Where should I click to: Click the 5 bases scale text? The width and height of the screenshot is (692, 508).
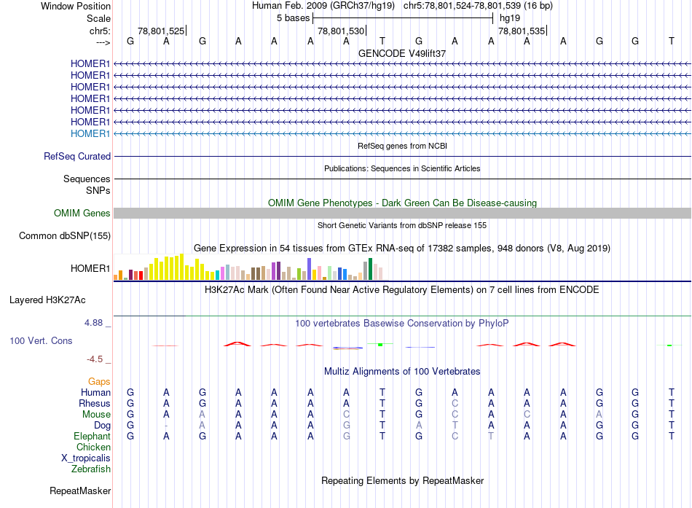pyautogui.click(x=293, y=18)
